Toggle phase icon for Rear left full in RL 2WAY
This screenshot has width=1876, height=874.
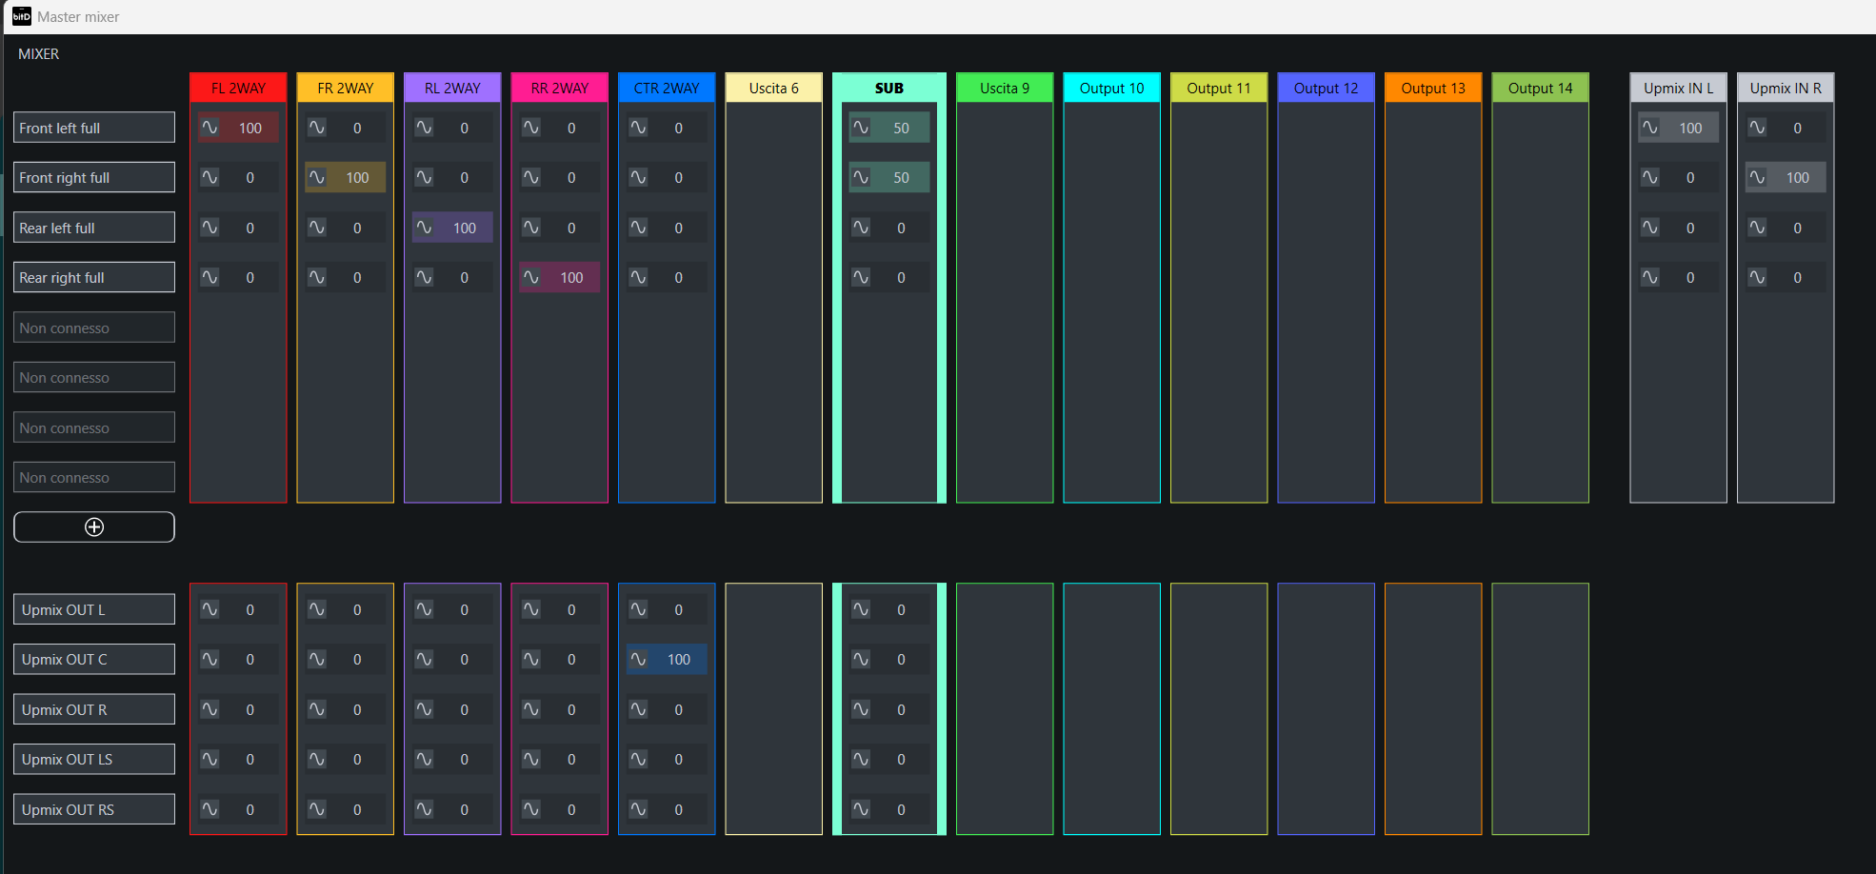pos(424,228)
